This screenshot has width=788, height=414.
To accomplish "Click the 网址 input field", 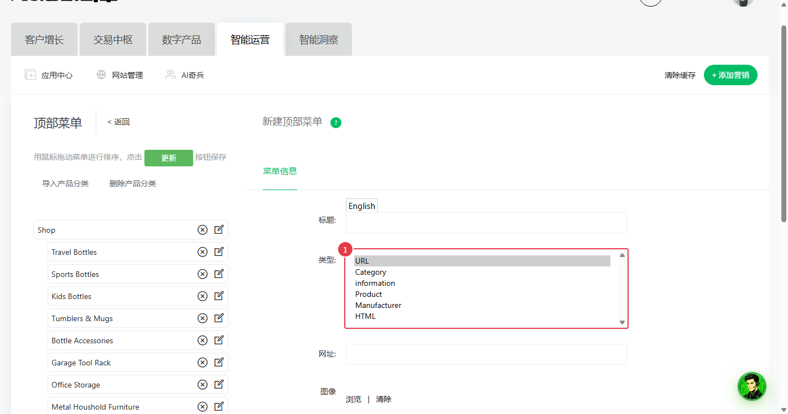I will point(486,354).
